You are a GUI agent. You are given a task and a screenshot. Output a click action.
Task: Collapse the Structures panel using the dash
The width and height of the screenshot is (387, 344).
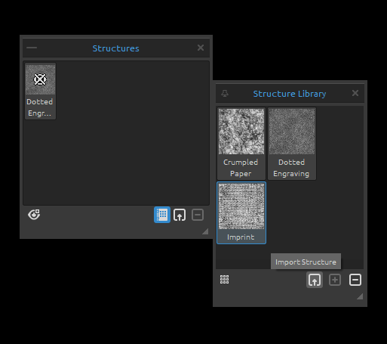tap(32, 48)
